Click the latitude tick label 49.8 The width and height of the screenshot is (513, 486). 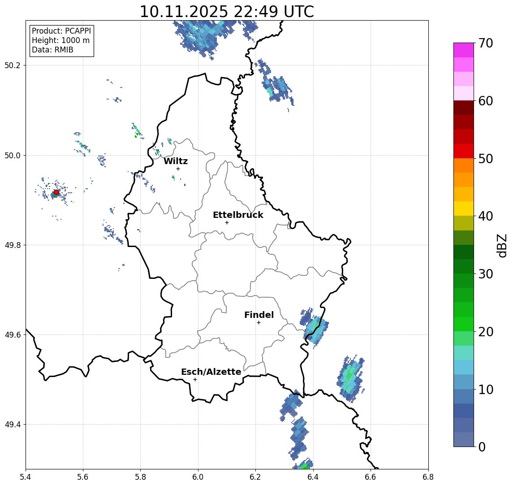pyautogui.click(x=13, y=245)
